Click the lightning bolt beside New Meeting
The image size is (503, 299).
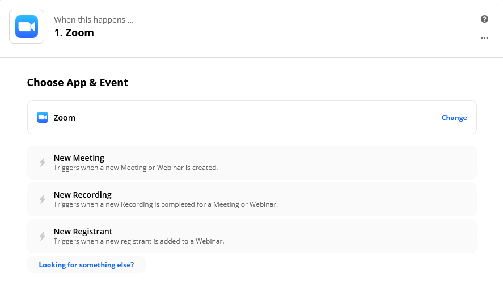coord(43,163)
